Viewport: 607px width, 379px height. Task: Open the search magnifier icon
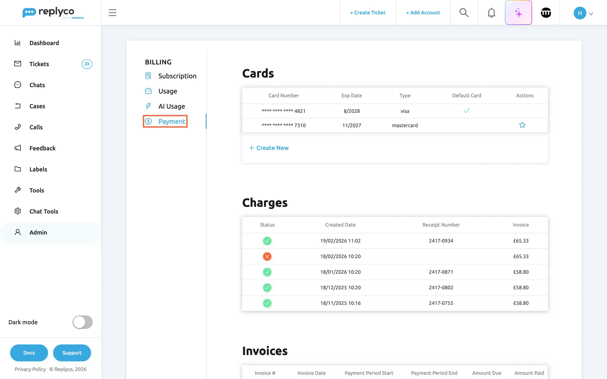click(x=464, y=13)
